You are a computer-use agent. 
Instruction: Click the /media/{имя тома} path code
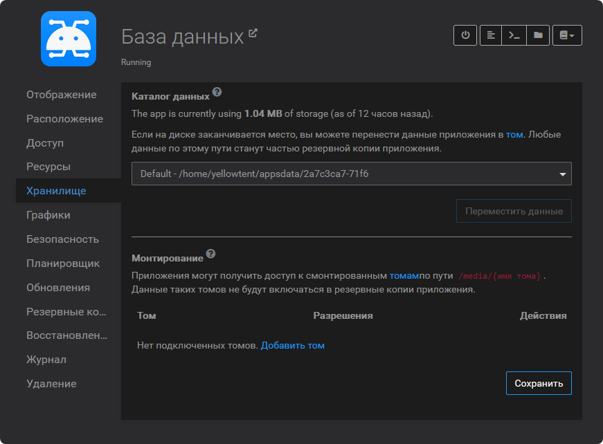pos(500,276)
